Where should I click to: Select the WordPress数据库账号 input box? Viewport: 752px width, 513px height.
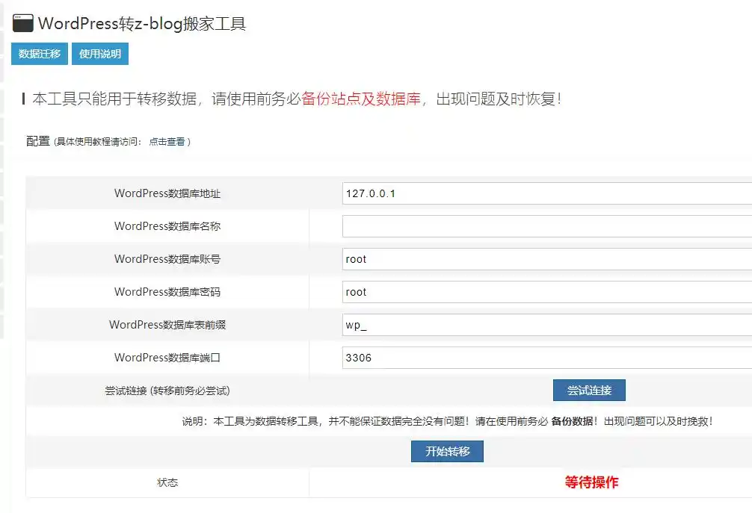(x=546, y=259)
